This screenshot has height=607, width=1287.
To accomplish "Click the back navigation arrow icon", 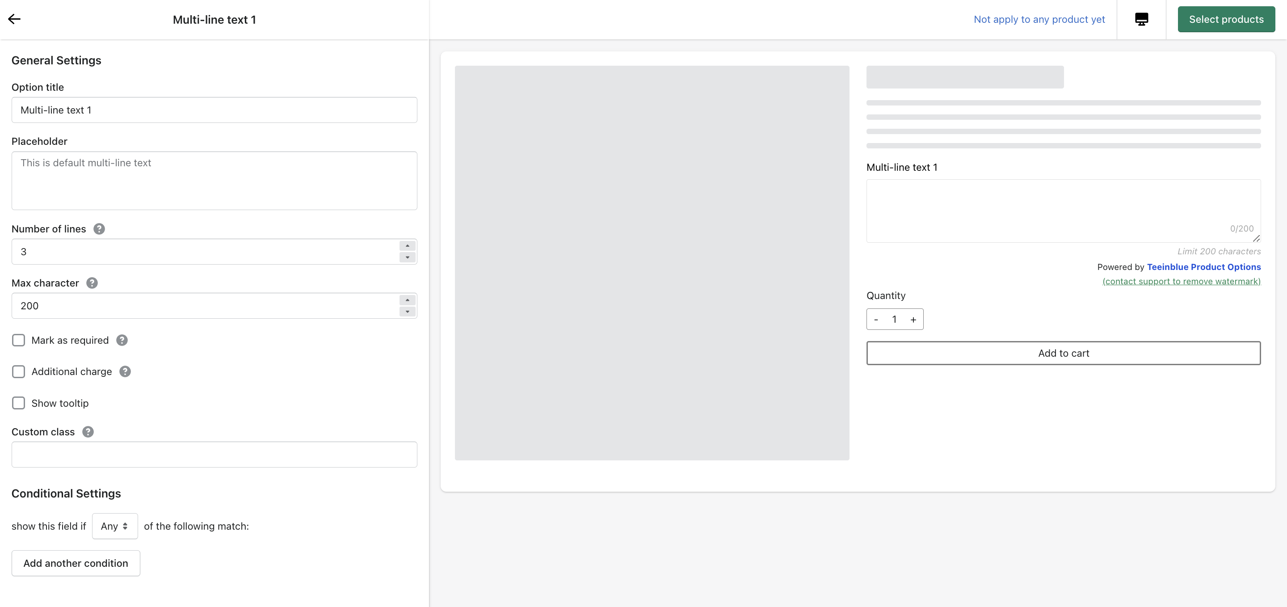I will click(x=17, y=19).
